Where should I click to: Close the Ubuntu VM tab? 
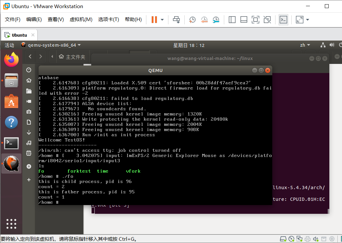pyautogui.click(x=33, y=35)
